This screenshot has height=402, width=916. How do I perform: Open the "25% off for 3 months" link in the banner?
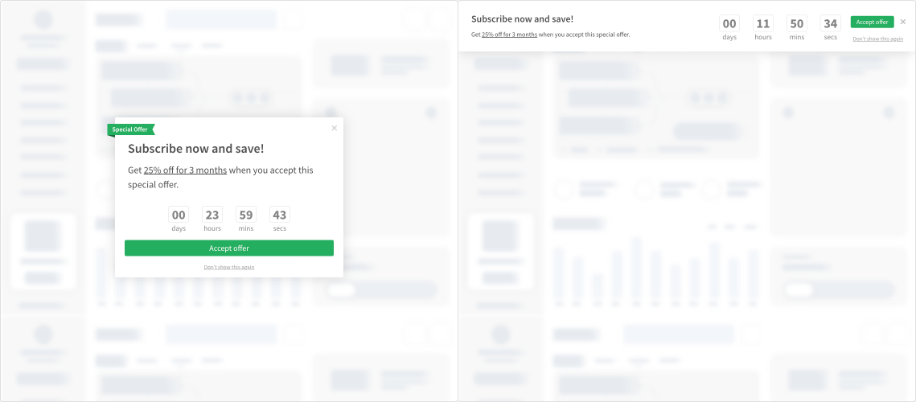[x=509, y=35]
